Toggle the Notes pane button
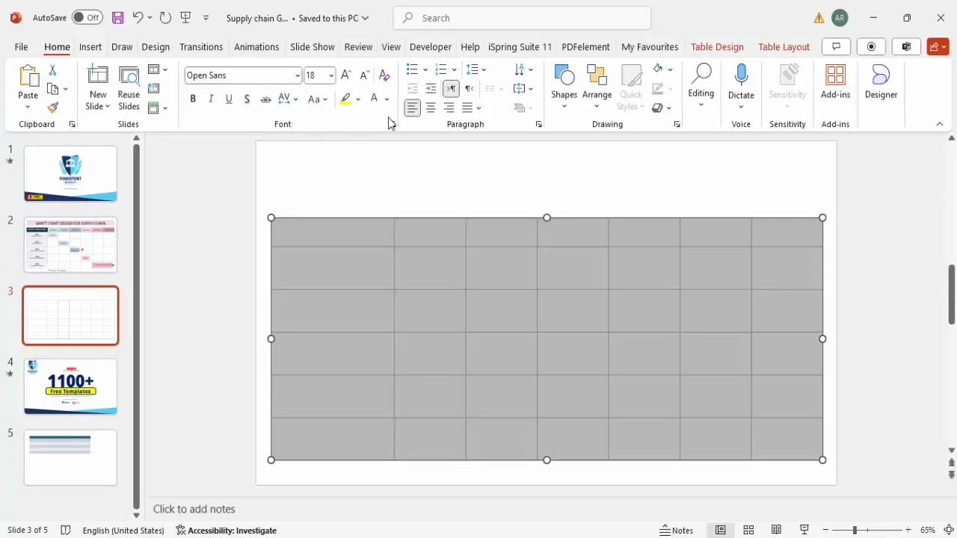The height and width of the screenshot is (538, 957). (677, 530)
